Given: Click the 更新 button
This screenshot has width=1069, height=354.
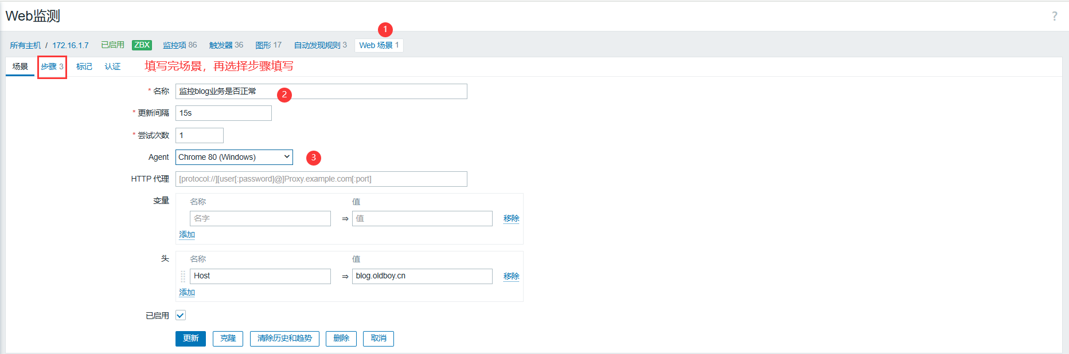Looking at the screenshot, I should click(x=190, y=339).
